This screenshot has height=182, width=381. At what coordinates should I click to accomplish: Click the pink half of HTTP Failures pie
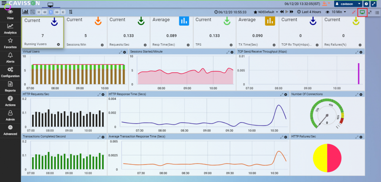click(334, 158)
